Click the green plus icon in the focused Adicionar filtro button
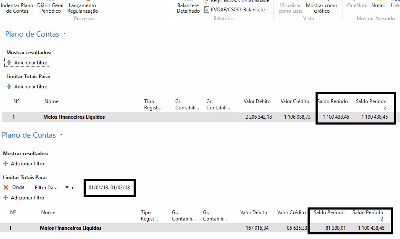 [x=9, y=63]
